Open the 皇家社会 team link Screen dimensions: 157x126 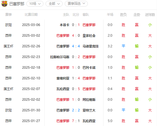(89, 36)
